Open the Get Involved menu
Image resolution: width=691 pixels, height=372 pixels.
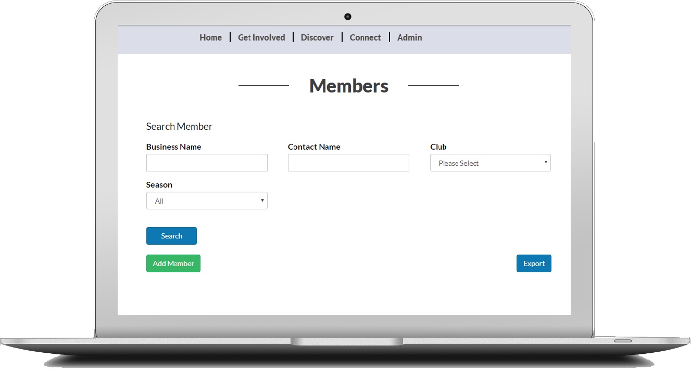pos(261,37)
